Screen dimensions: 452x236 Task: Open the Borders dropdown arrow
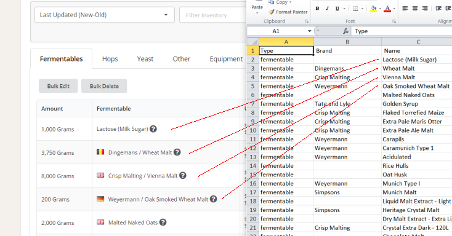point(362,9)
